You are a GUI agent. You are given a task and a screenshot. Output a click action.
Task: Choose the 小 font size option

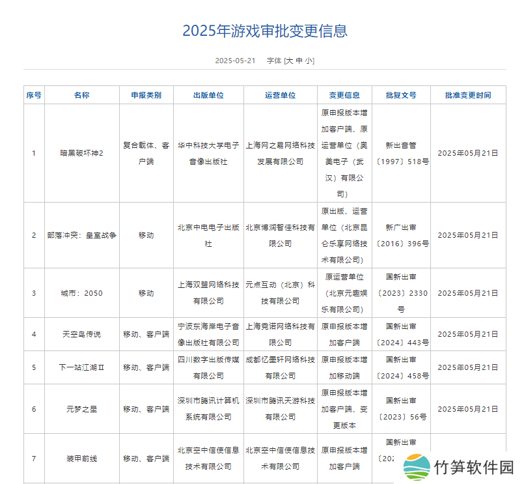[x=309, y=61]
